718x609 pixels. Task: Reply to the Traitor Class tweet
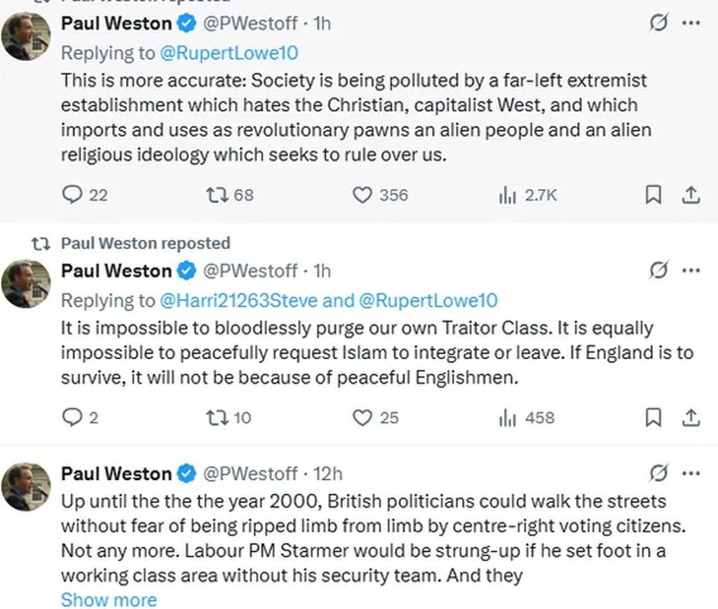coord(73,417)
